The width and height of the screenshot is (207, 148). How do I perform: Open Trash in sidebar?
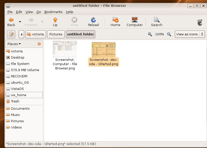tap(24, 101)
